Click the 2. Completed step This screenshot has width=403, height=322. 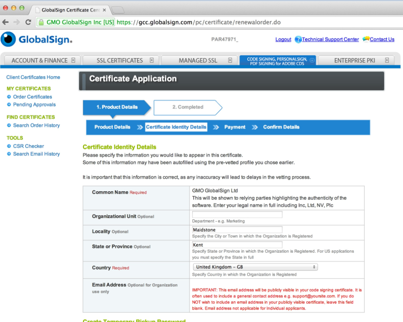[x=188, y=107]
